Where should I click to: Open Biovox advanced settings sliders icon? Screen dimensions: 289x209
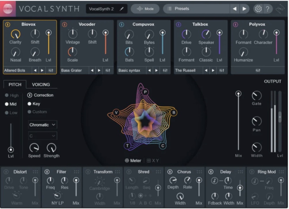pyautogui.click(x=51, y=70)
